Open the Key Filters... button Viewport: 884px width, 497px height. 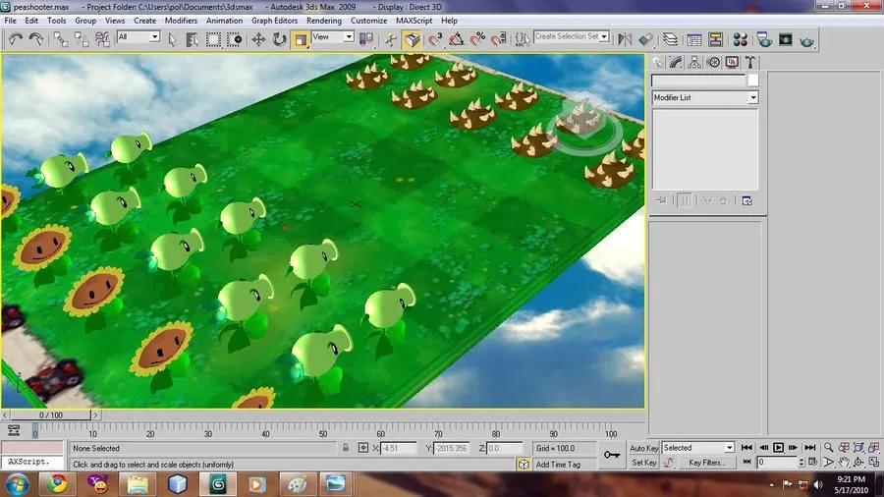click(x=707, y=463)
